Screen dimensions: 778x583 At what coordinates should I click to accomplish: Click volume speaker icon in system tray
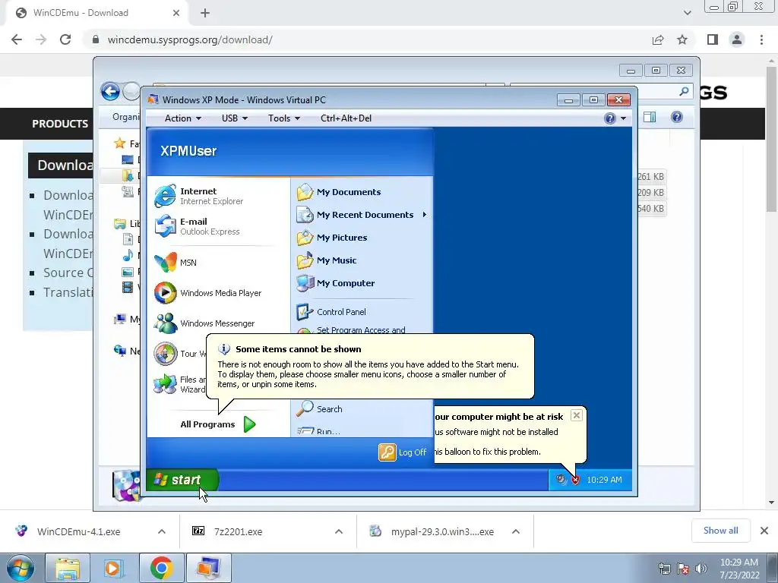(701, 569)
